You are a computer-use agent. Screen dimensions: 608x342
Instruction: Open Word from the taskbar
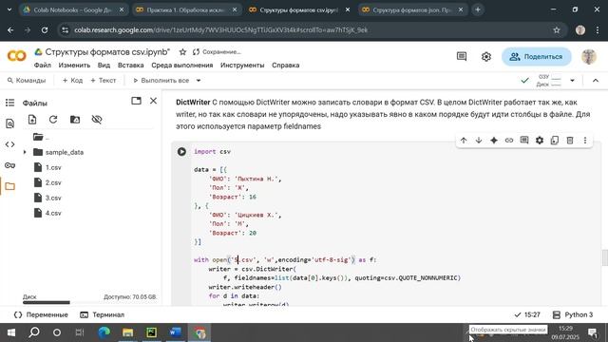175,332
